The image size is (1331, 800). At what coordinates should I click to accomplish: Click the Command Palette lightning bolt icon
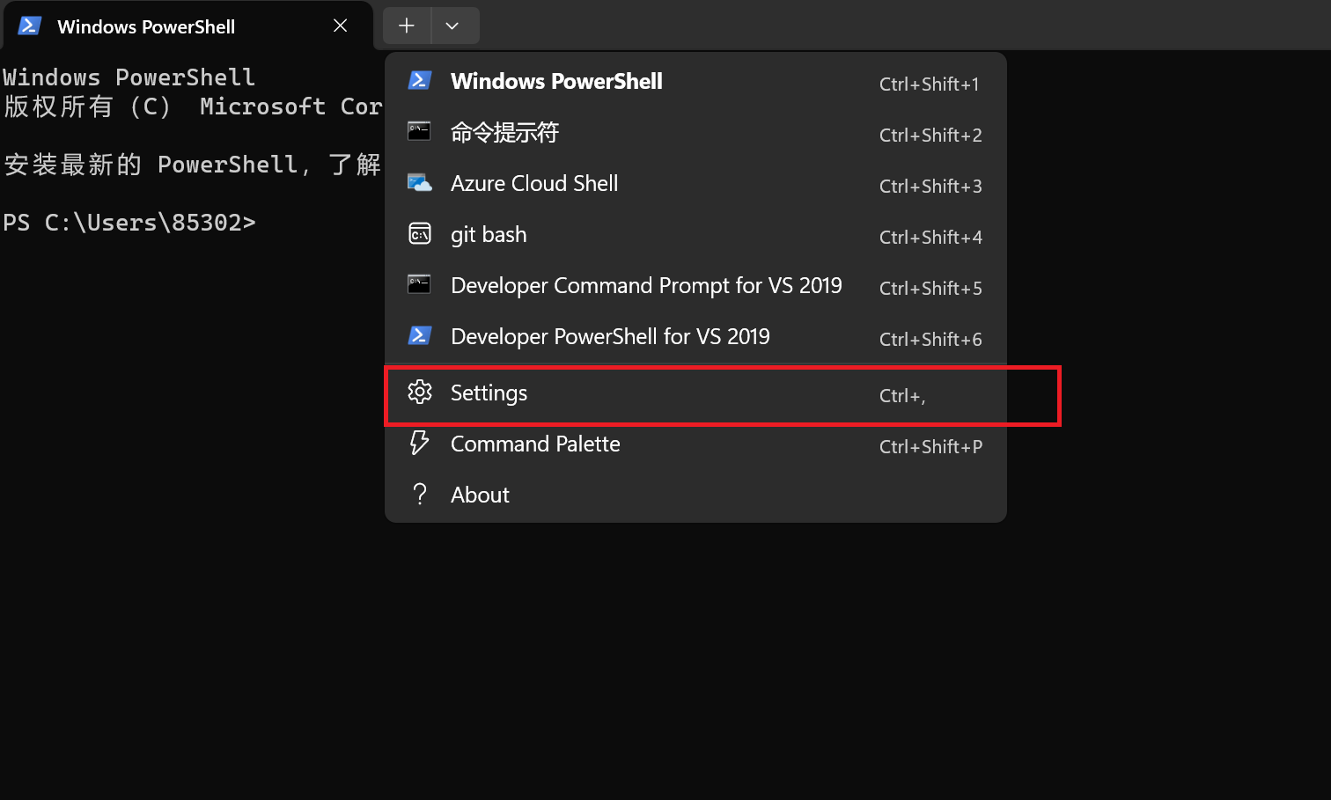[420, 444]
